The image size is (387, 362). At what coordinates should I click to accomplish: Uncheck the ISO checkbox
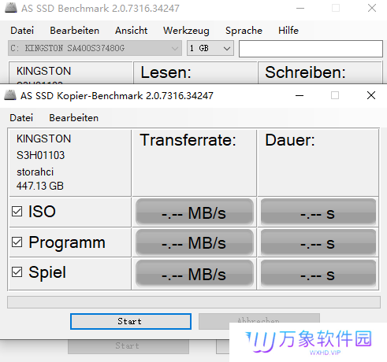[x=17, y=212]
